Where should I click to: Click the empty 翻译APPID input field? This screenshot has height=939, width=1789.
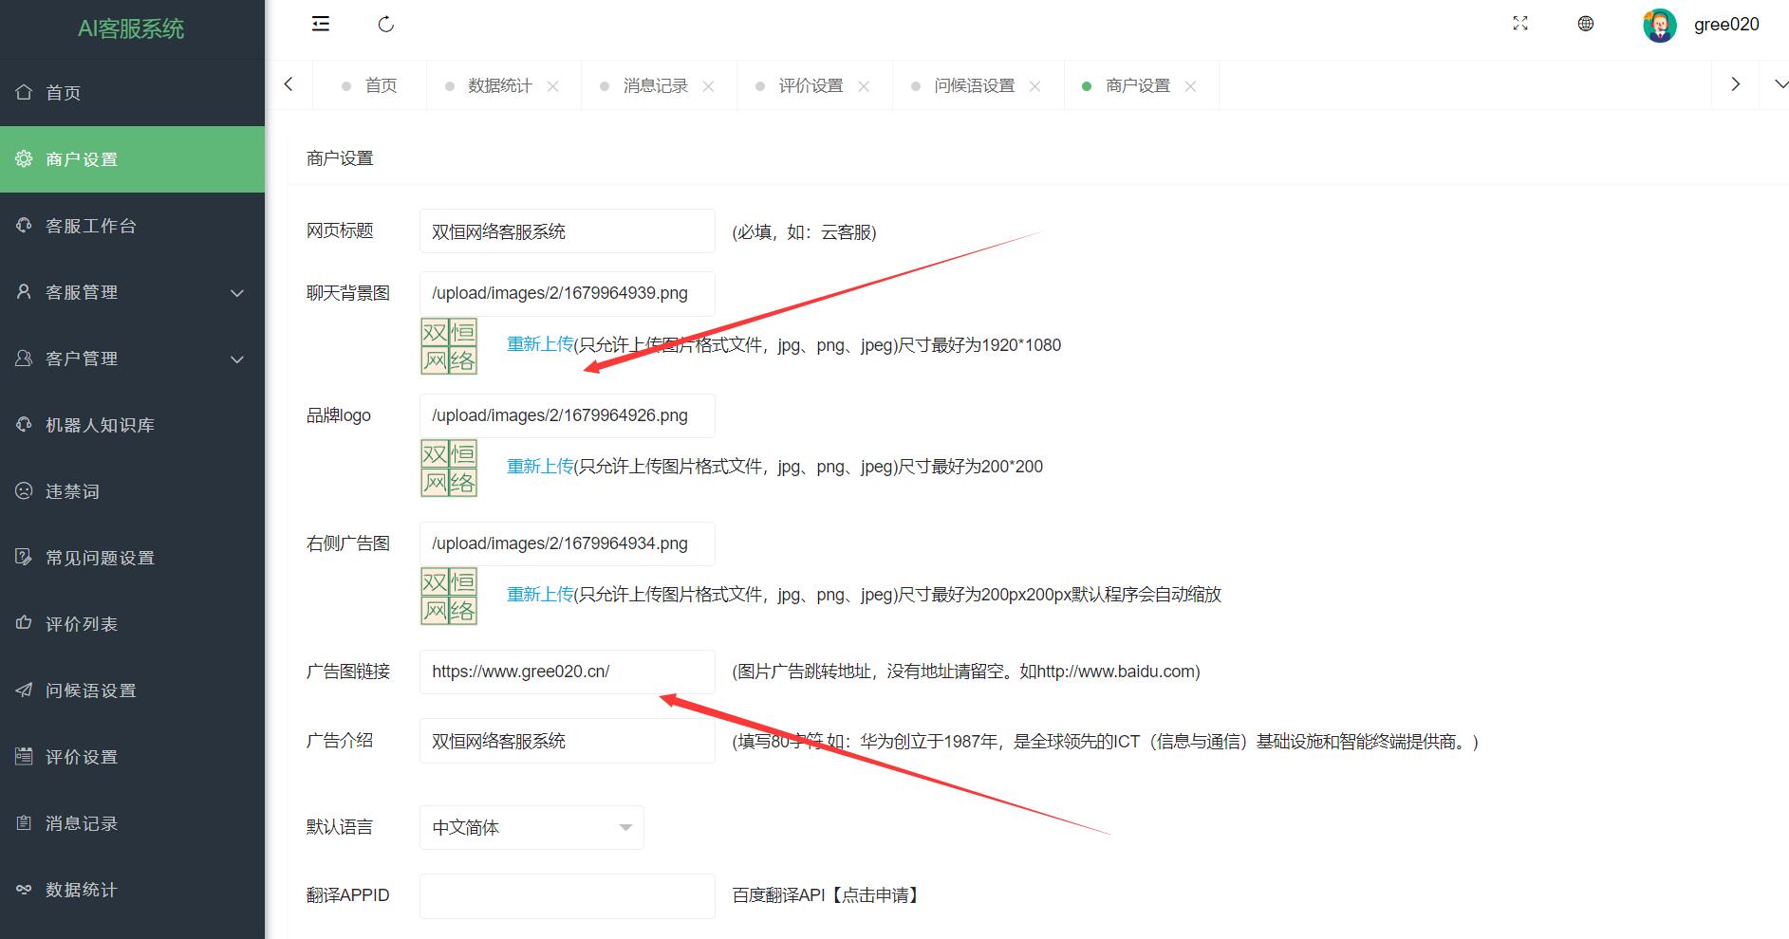pyautogui.click(x=568, y=895)
